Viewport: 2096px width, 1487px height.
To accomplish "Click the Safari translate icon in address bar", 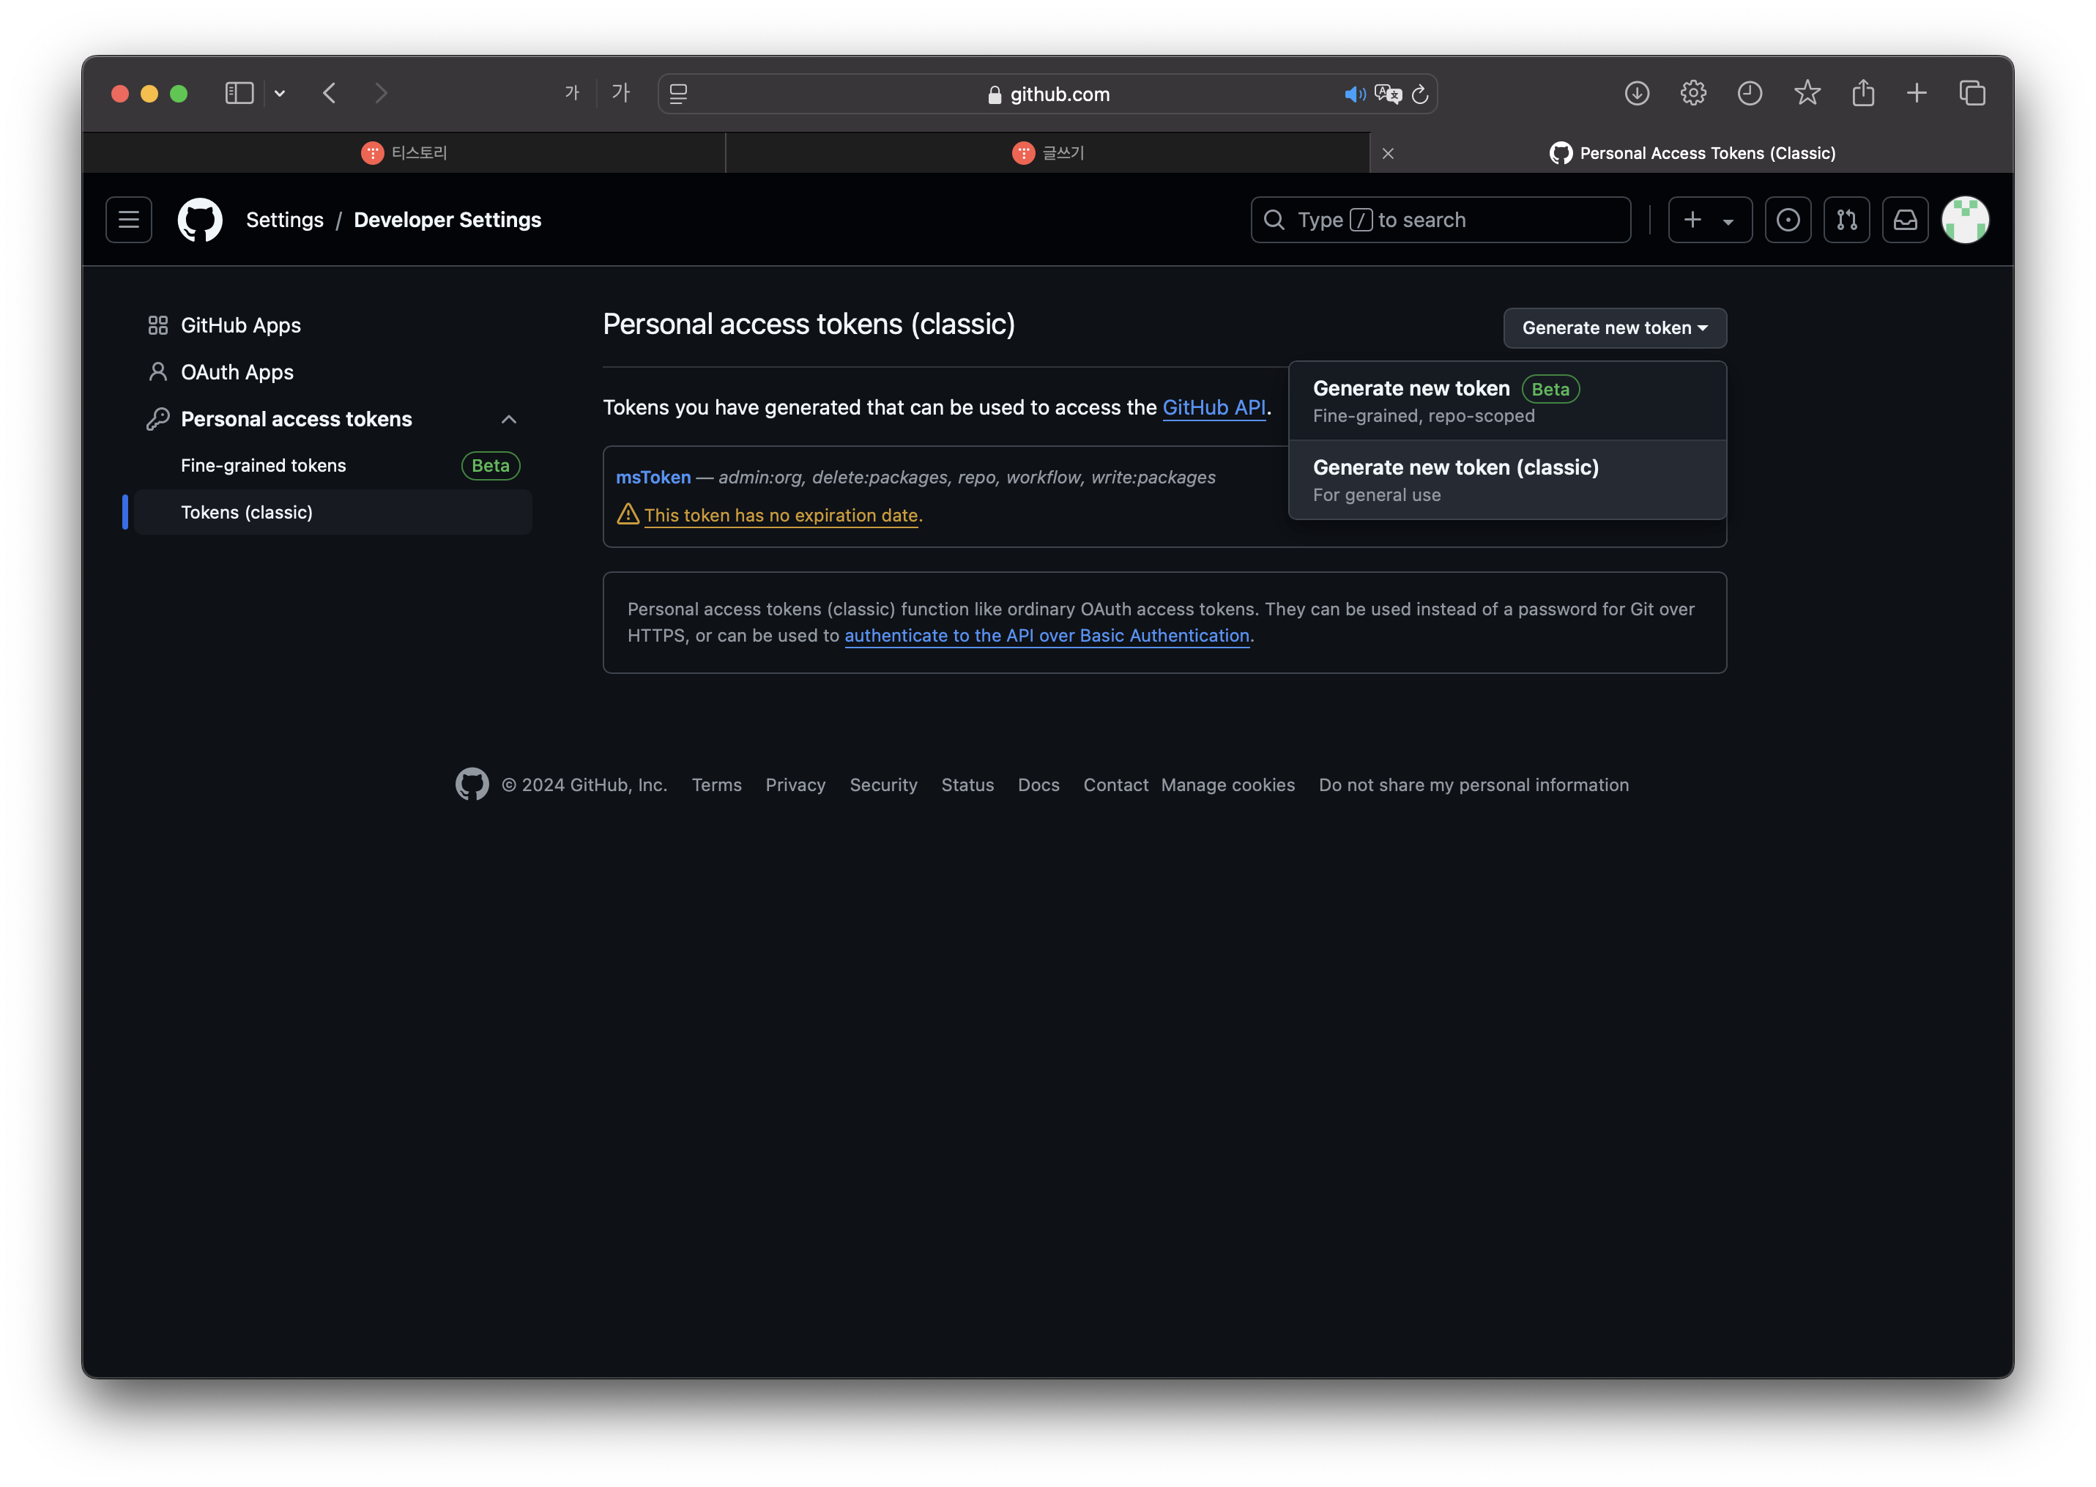I will tap(1388, 94).
